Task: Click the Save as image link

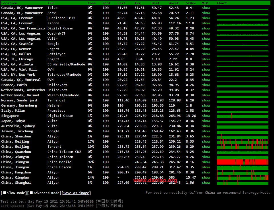Action: pyautogui.click(x=76, y=193)
